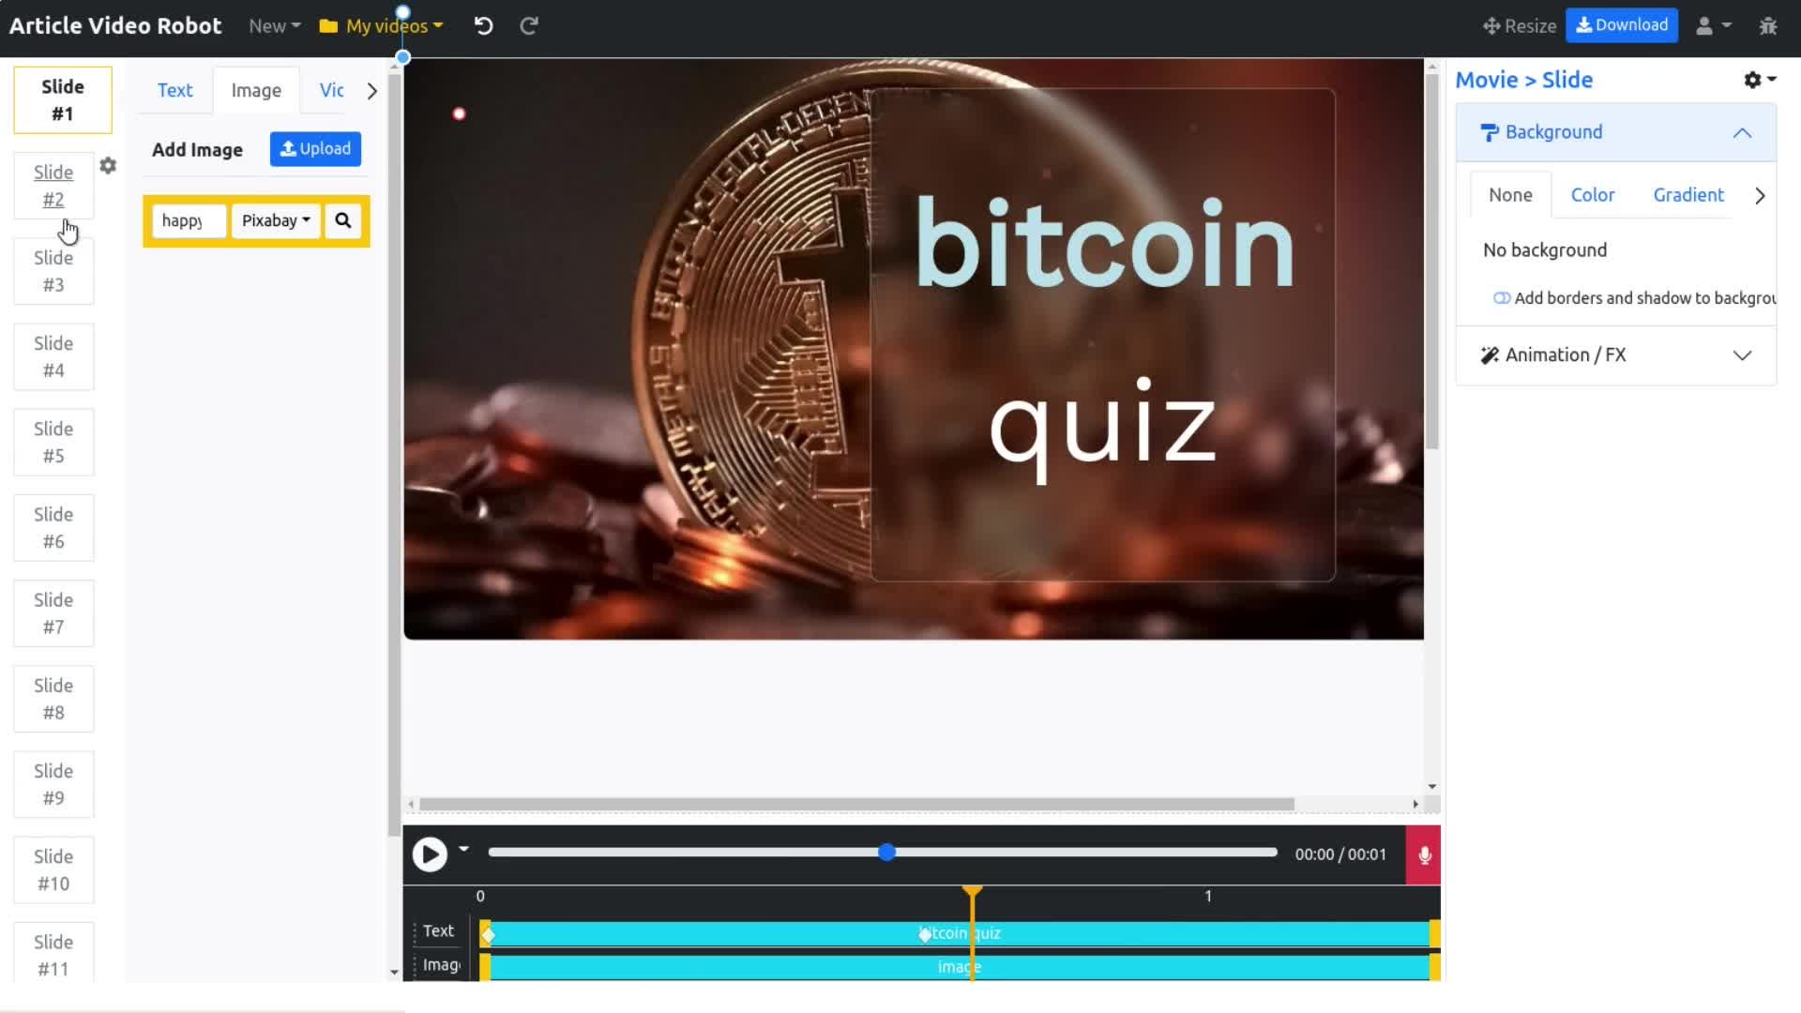1801x1013 pixels.
Task: Click the download button to export video
Action: [x=1622, y=24]
